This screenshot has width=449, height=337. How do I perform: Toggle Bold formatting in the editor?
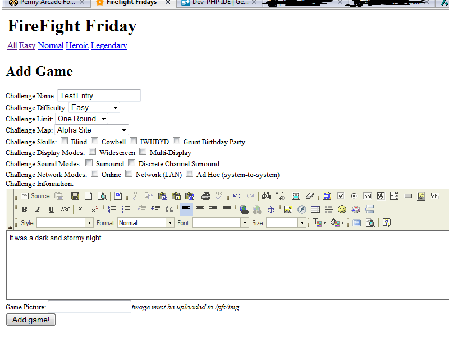pos(24,210)
